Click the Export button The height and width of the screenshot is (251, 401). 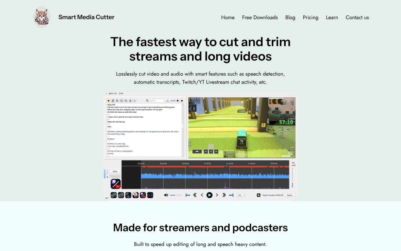click(289, 195)
